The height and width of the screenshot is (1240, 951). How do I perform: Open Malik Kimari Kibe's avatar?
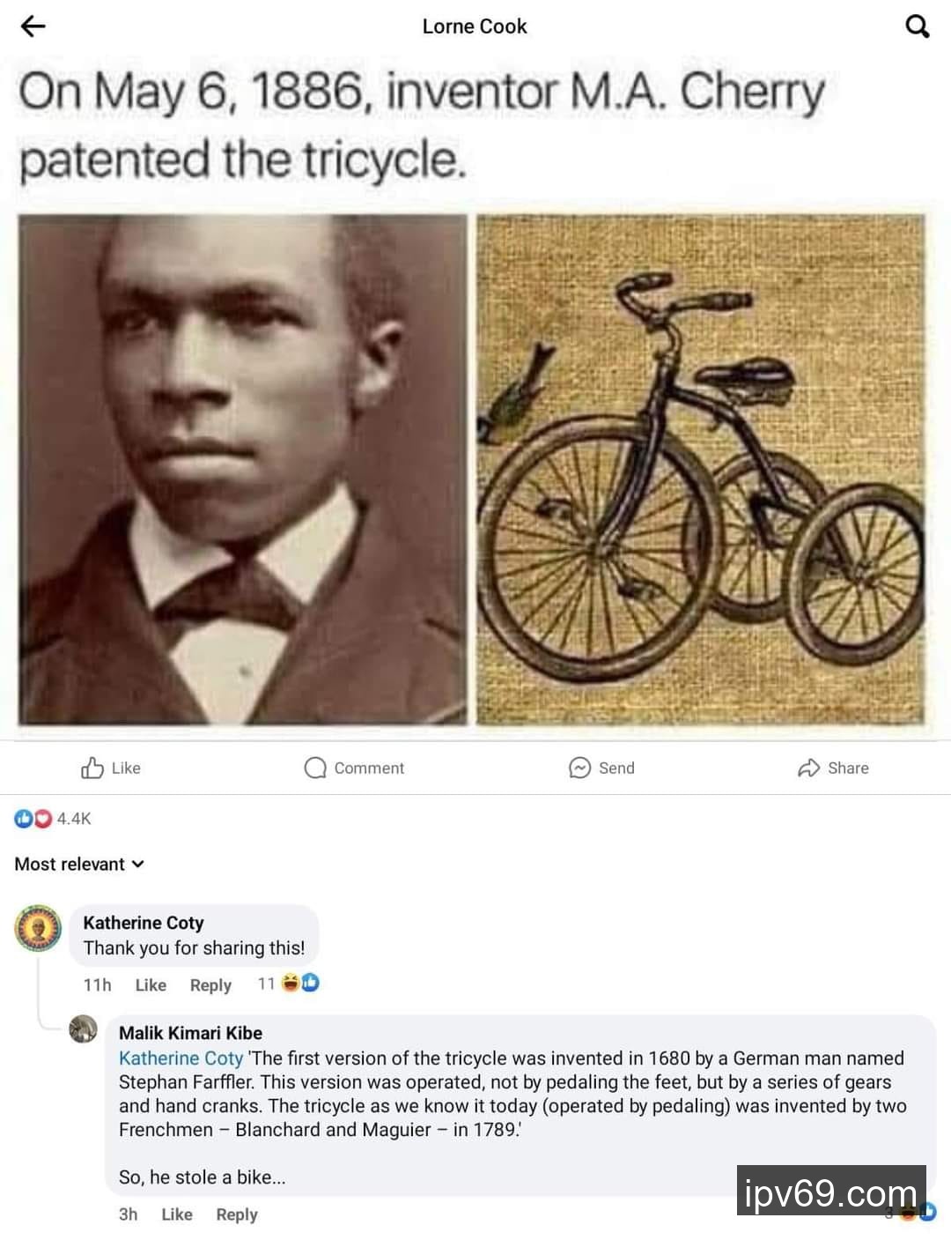tap(84, 1029)
